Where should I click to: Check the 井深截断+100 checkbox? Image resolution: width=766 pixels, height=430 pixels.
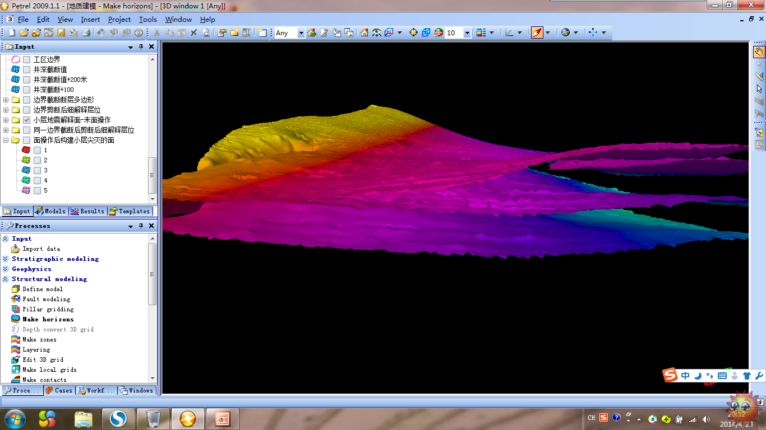pyautogui.click(x=26, y=90)
